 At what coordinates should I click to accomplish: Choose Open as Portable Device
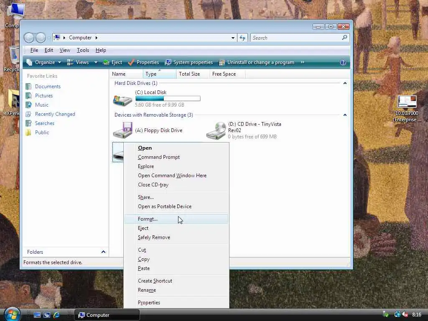[x=176, y=206]
